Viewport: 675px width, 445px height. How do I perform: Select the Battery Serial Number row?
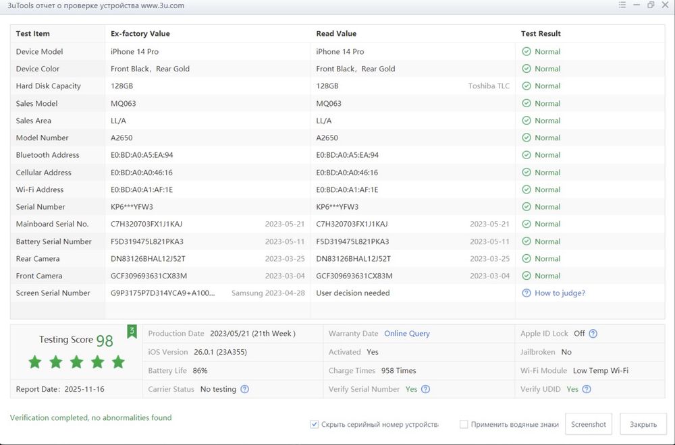[x=54, y=241]
